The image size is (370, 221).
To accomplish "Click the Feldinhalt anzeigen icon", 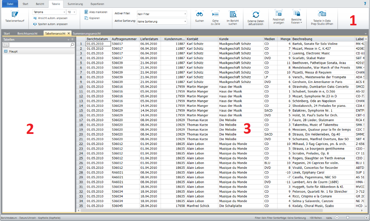I will pyautogui.click(x=278, y=14).
